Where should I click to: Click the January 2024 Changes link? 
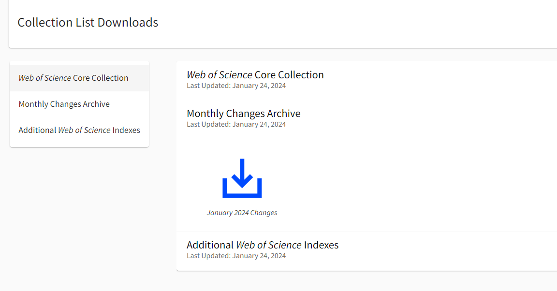(x=242, y=212)
